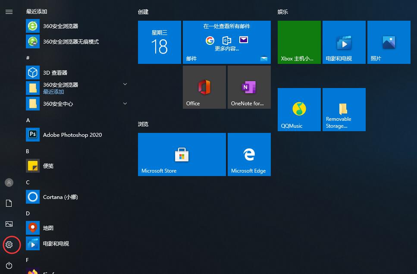Click the # letter header
Viewport: 417px width, 274px height.
pyautogui.click(x=28, y=58)
